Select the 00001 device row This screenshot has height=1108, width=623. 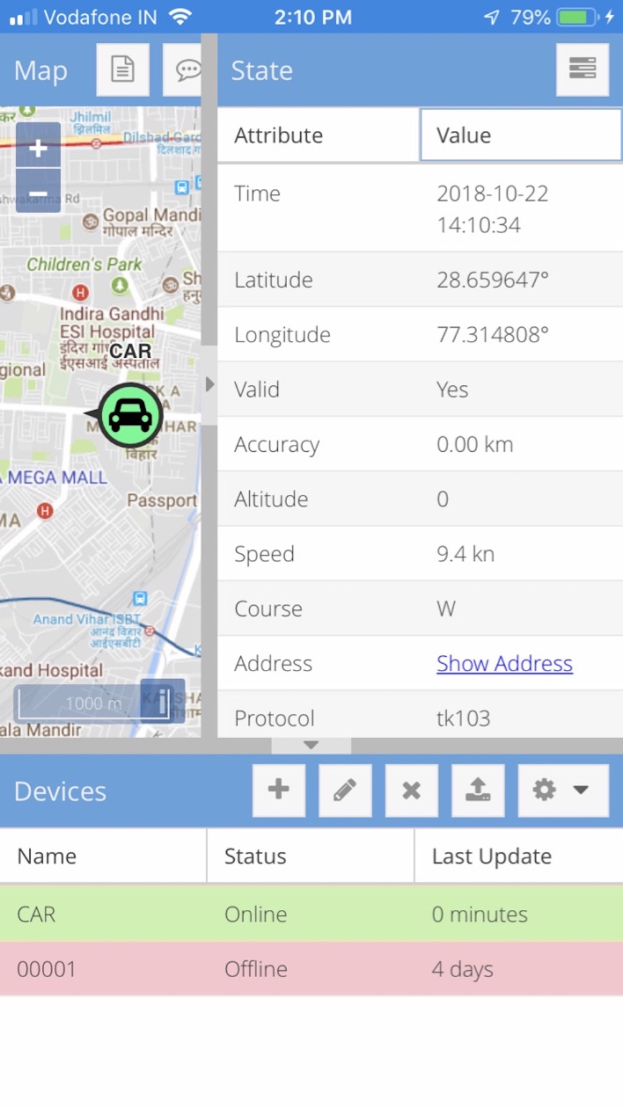point(311,968)
